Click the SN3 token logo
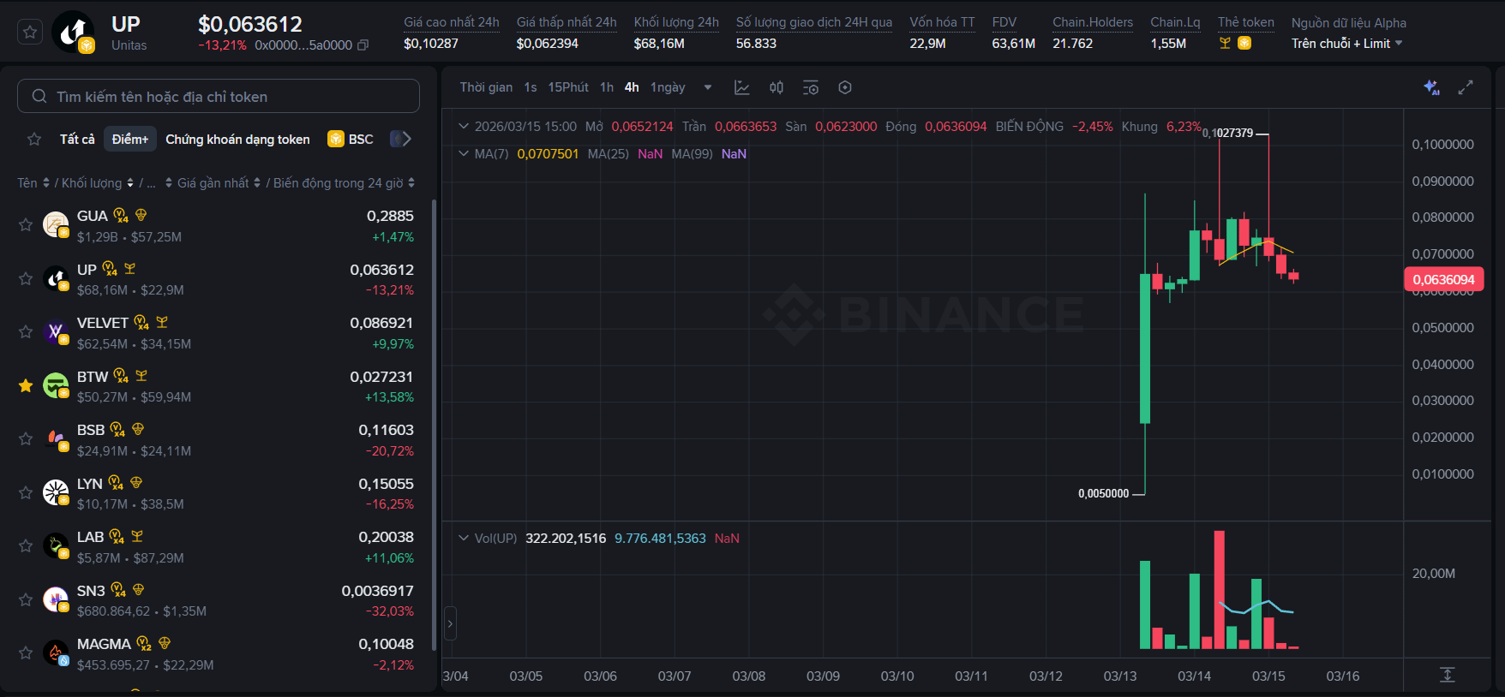Screen dimensions: 1505x697 (x=56, y=599)
